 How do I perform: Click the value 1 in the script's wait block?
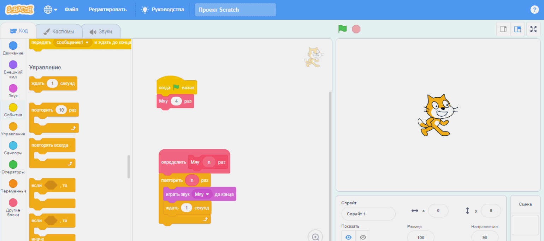point(187,208)
